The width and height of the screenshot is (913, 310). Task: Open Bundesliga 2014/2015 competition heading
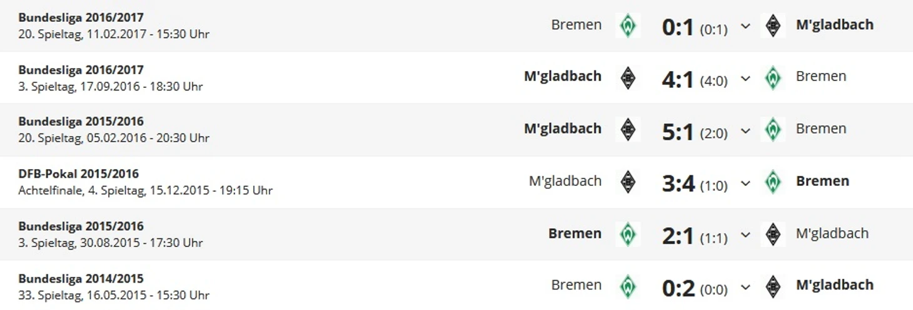pyautogui.click(x=81, y=279)
